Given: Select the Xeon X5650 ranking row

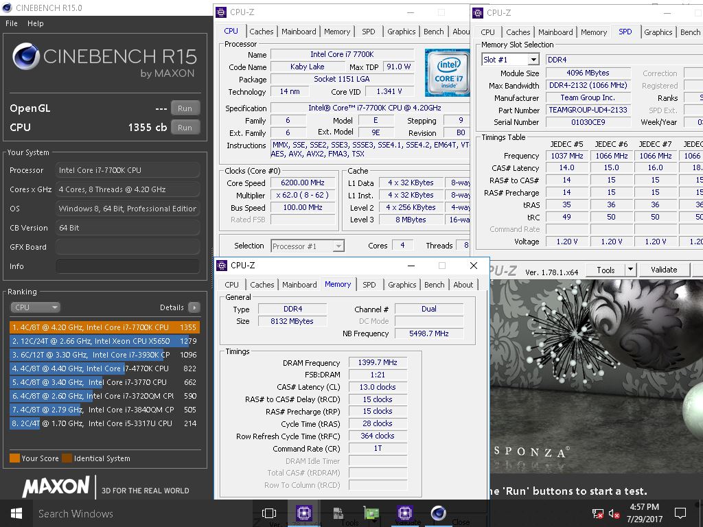Looking at the screenshot, I should pyautogui.click(x=104, y=341).
